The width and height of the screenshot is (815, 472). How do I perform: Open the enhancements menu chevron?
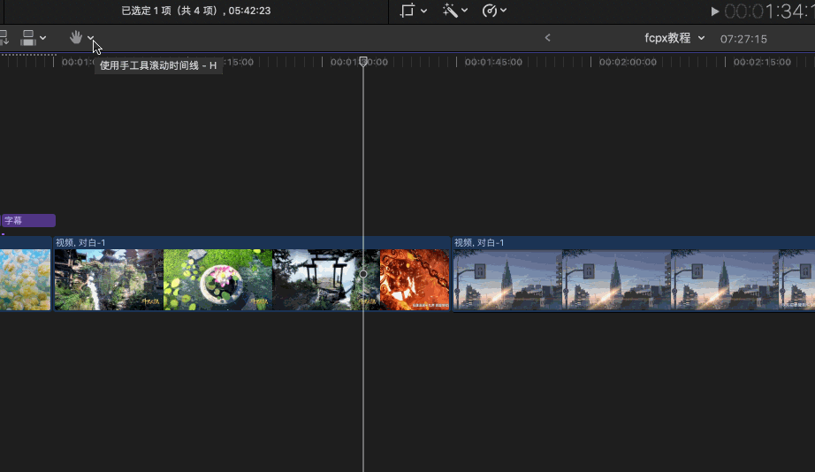pyautogui.click(x=465, y=11)
